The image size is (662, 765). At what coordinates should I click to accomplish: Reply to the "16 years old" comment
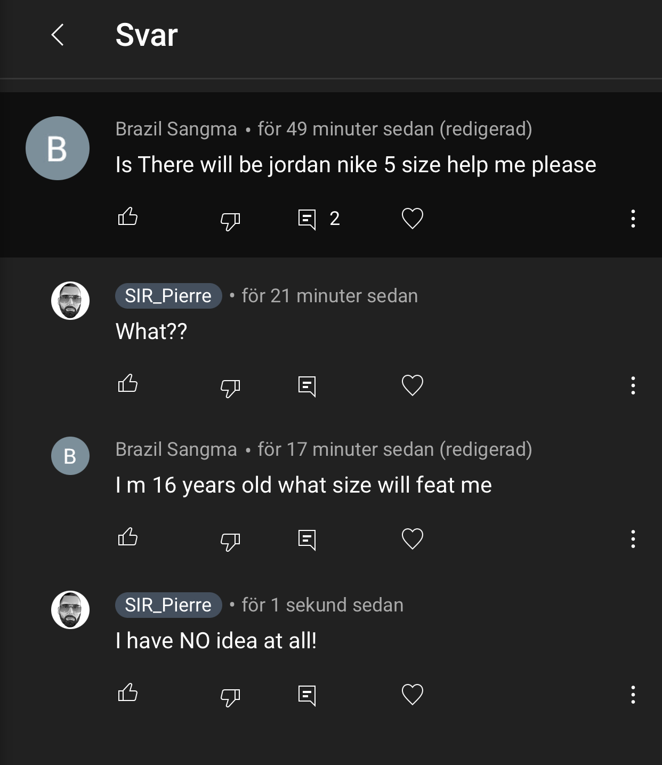click(307, 539)
